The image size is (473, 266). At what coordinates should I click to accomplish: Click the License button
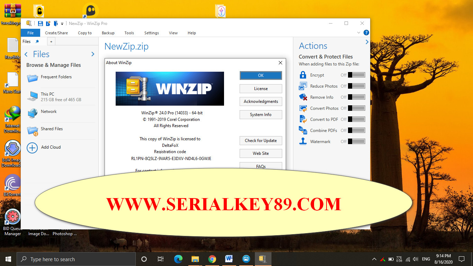(261, 89)
